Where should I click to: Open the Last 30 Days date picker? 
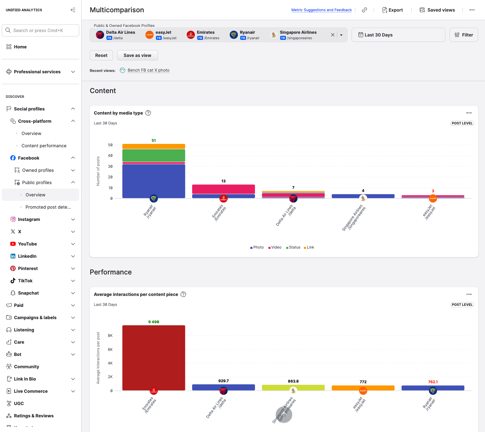[398, 35]
